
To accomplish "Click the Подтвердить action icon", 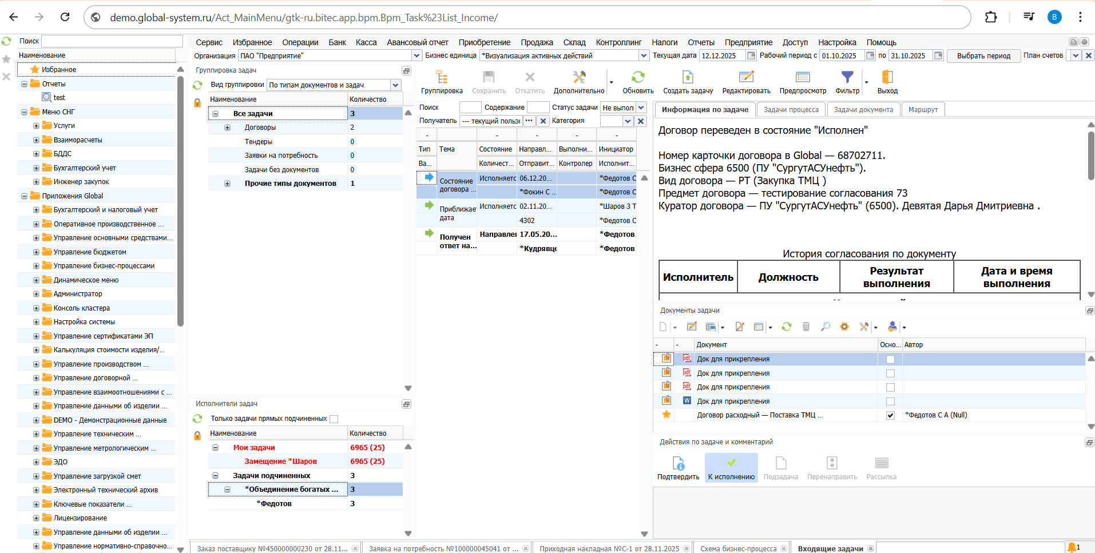I will [x=678, y=463].
